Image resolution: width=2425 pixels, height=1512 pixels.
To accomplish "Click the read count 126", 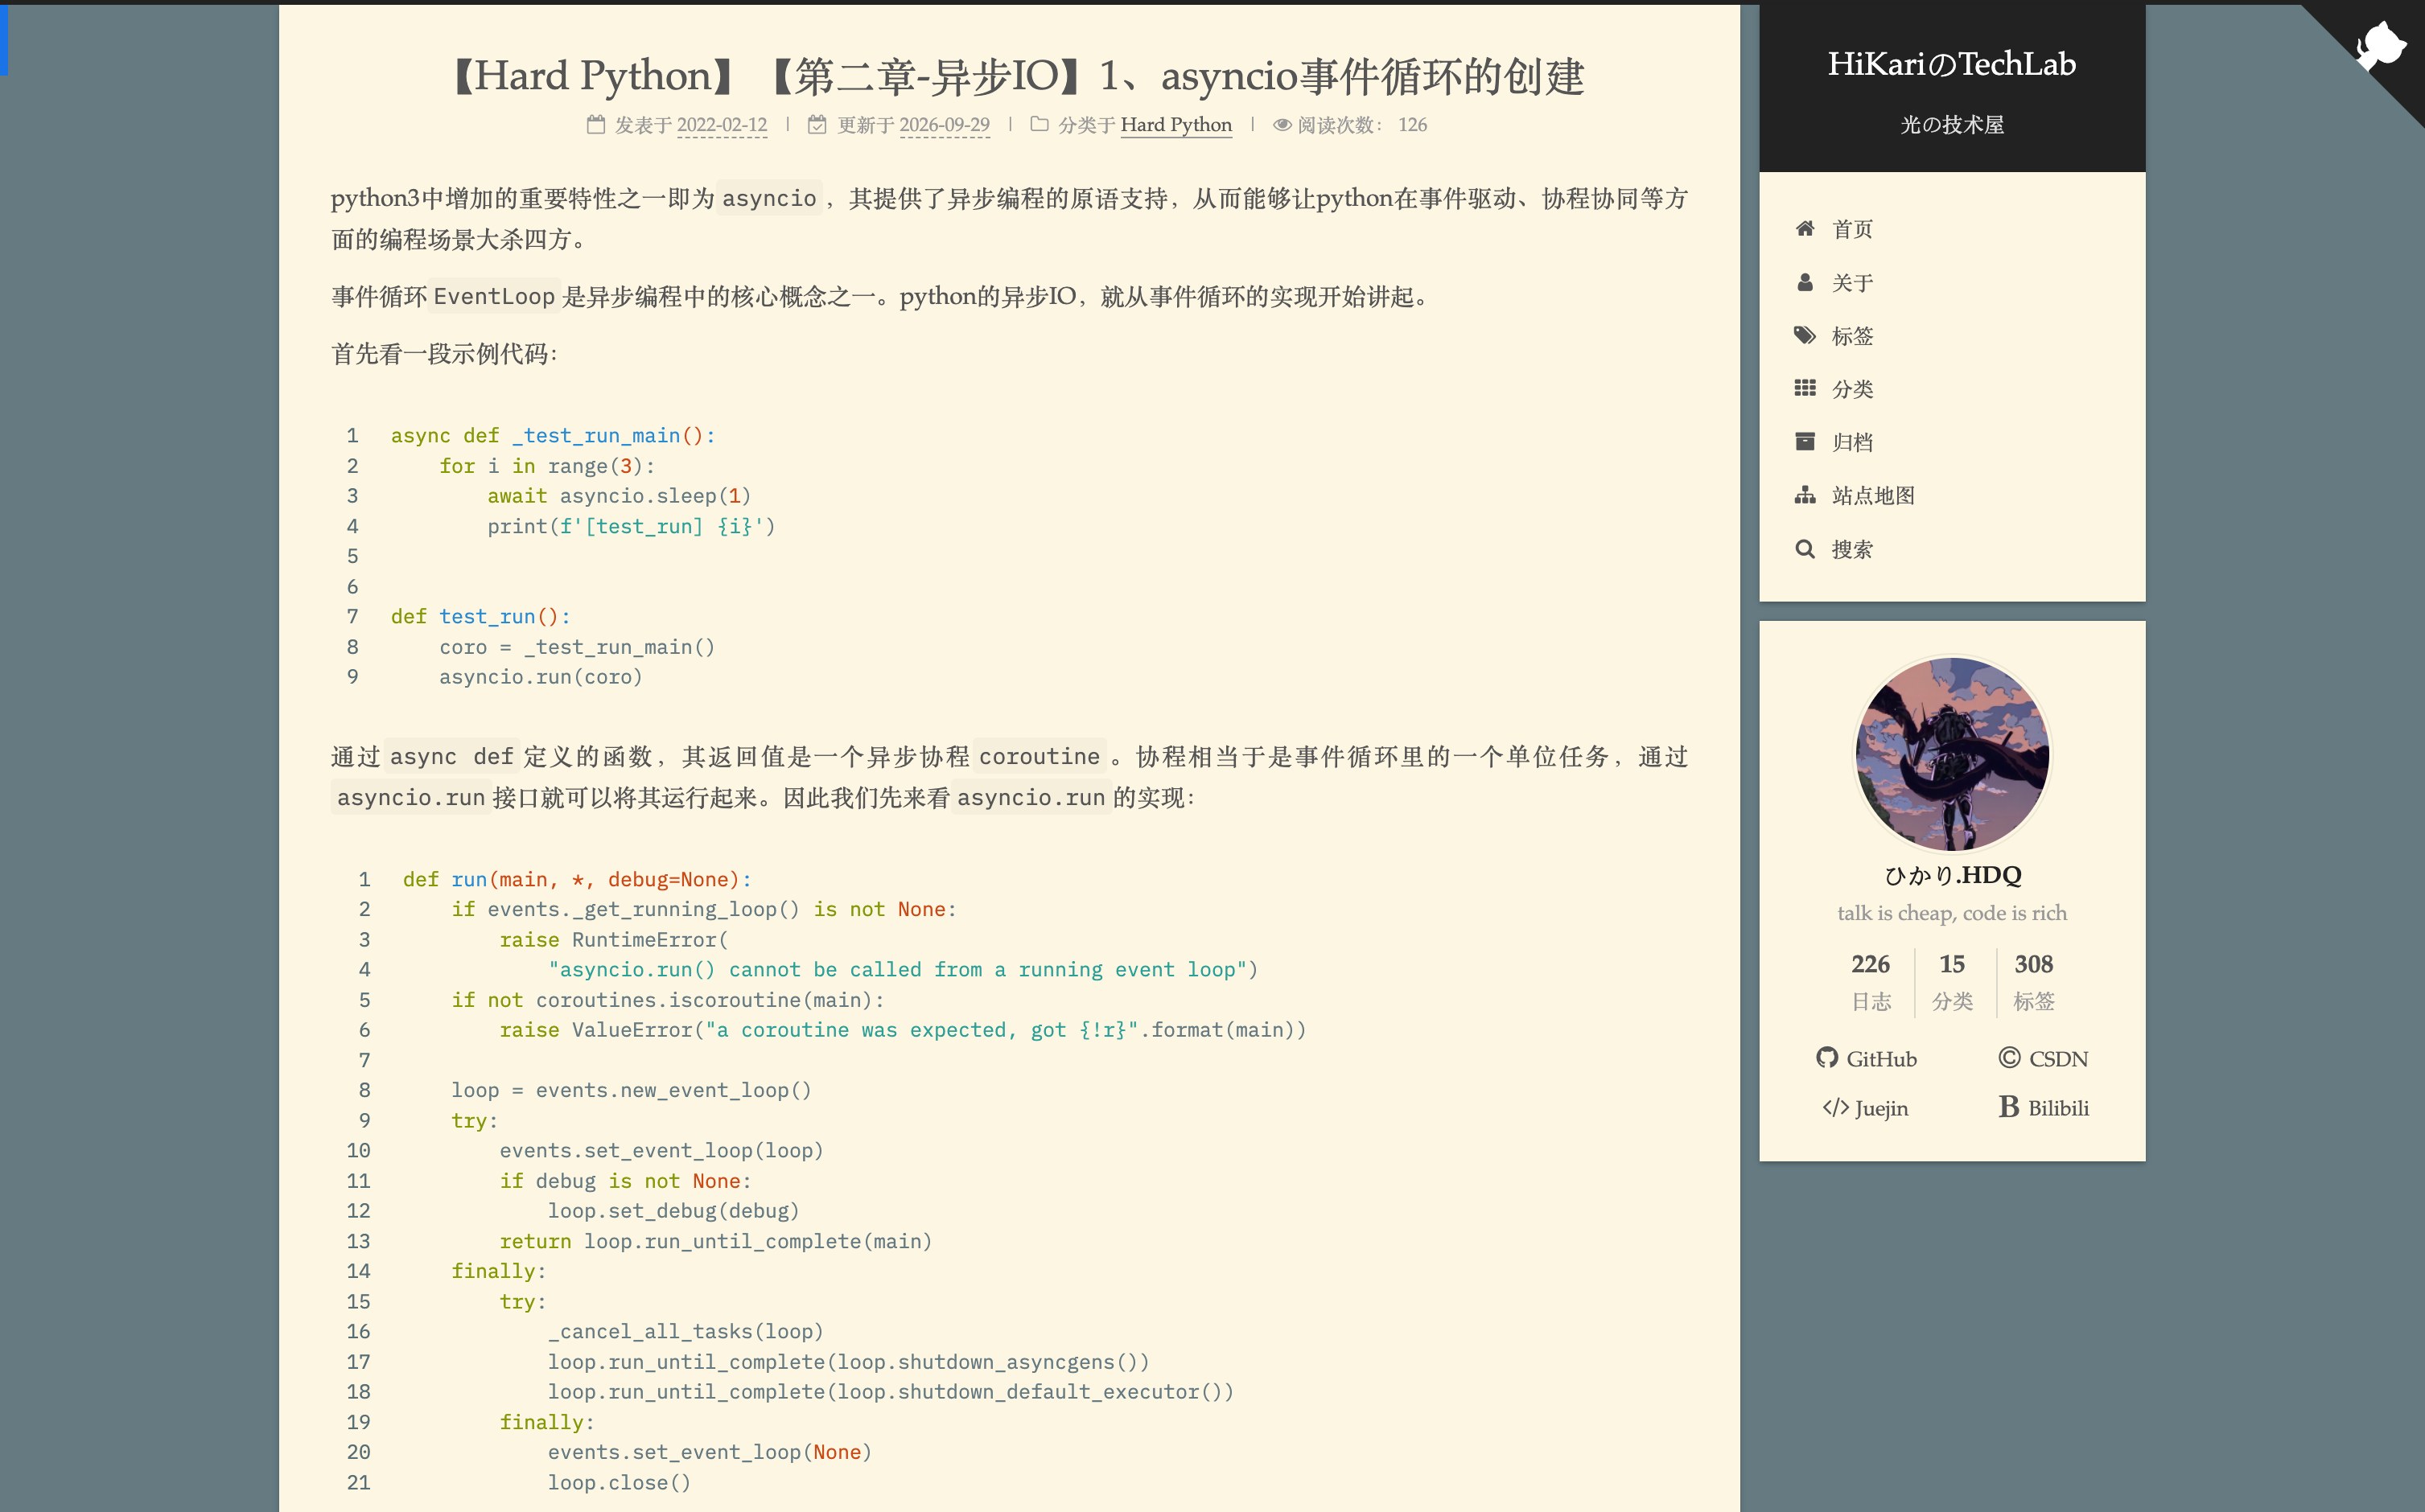I will tap(1411, 125).
